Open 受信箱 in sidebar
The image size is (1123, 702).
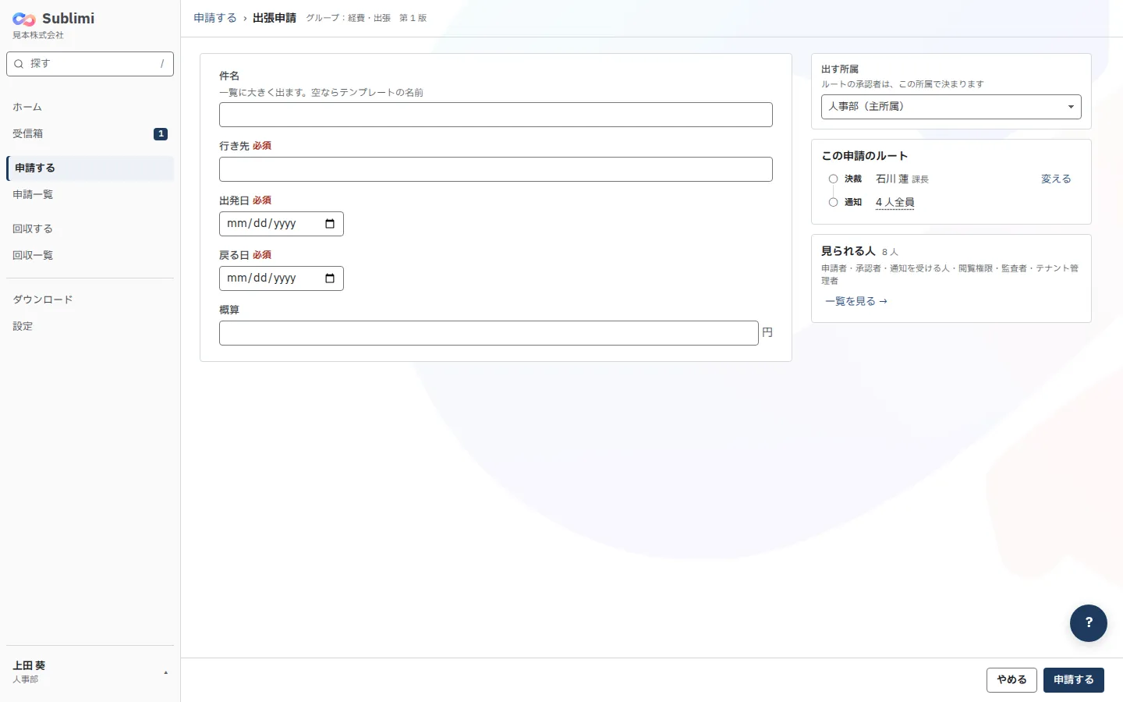90,133
